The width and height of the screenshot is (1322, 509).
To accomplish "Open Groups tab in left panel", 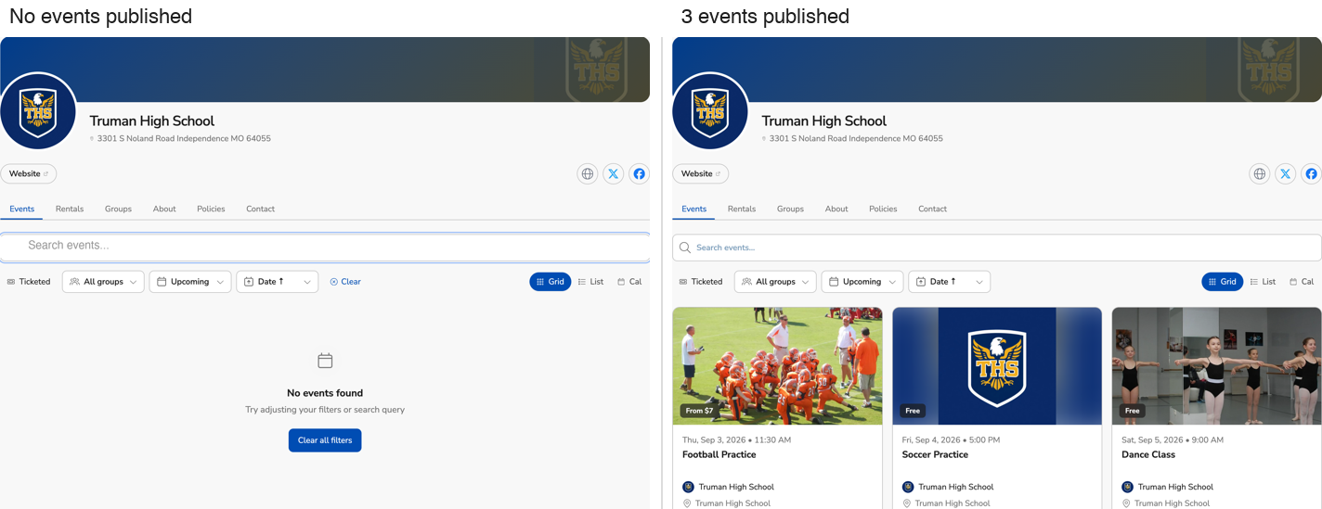I will [x=118, y=209].
